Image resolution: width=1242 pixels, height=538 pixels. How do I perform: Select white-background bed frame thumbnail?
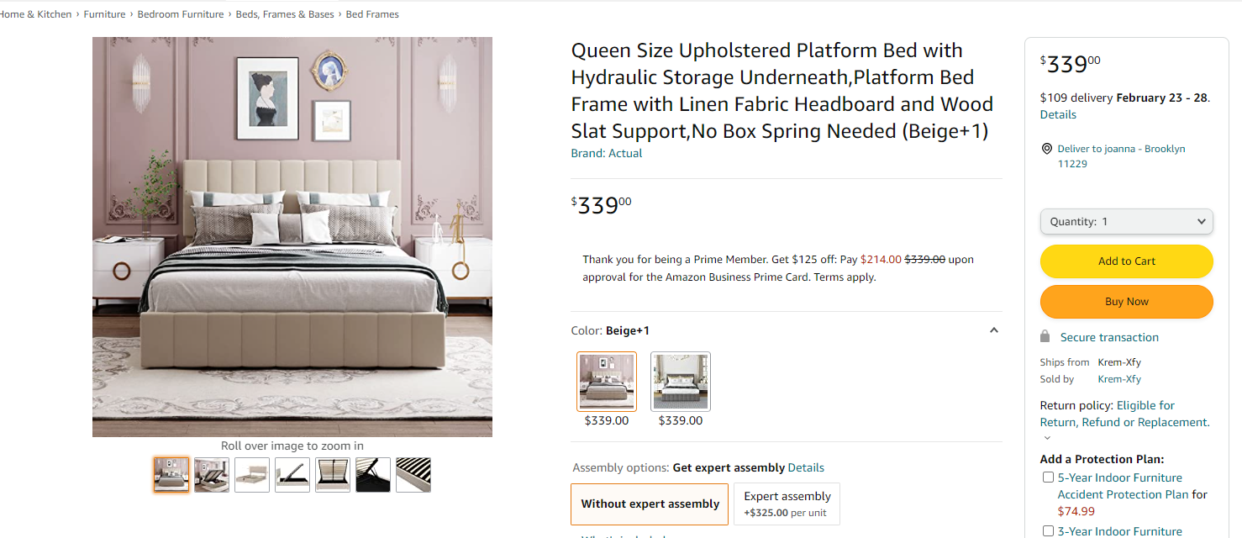pyautogui.click(x=252, y=475)
